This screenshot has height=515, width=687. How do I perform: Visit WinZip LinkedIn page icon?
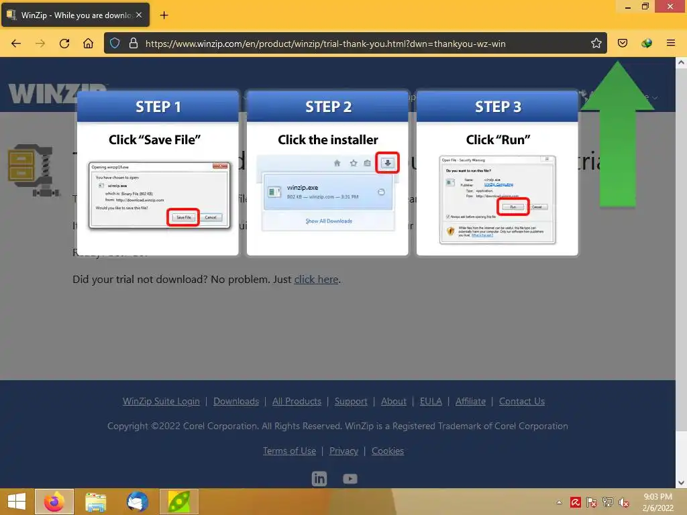(319, 479)
